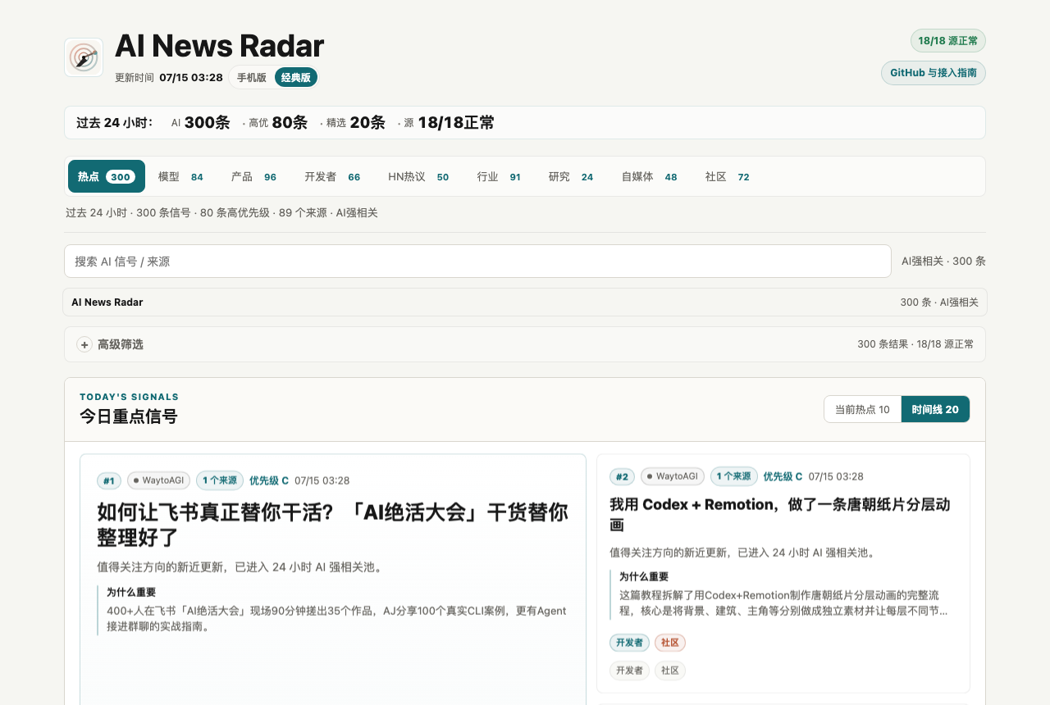Click 为什么重要 on the #2 card
This screenshot has height=705, width=1050.
coord(644,577)
